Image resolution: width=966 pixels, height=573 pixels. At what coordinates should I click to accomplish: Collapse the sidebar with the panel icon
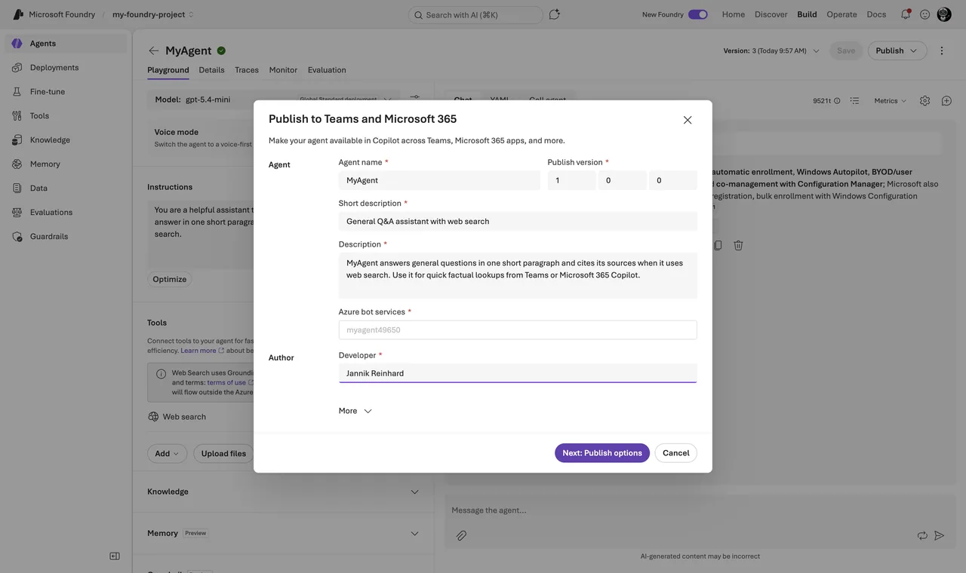(115, 556)
